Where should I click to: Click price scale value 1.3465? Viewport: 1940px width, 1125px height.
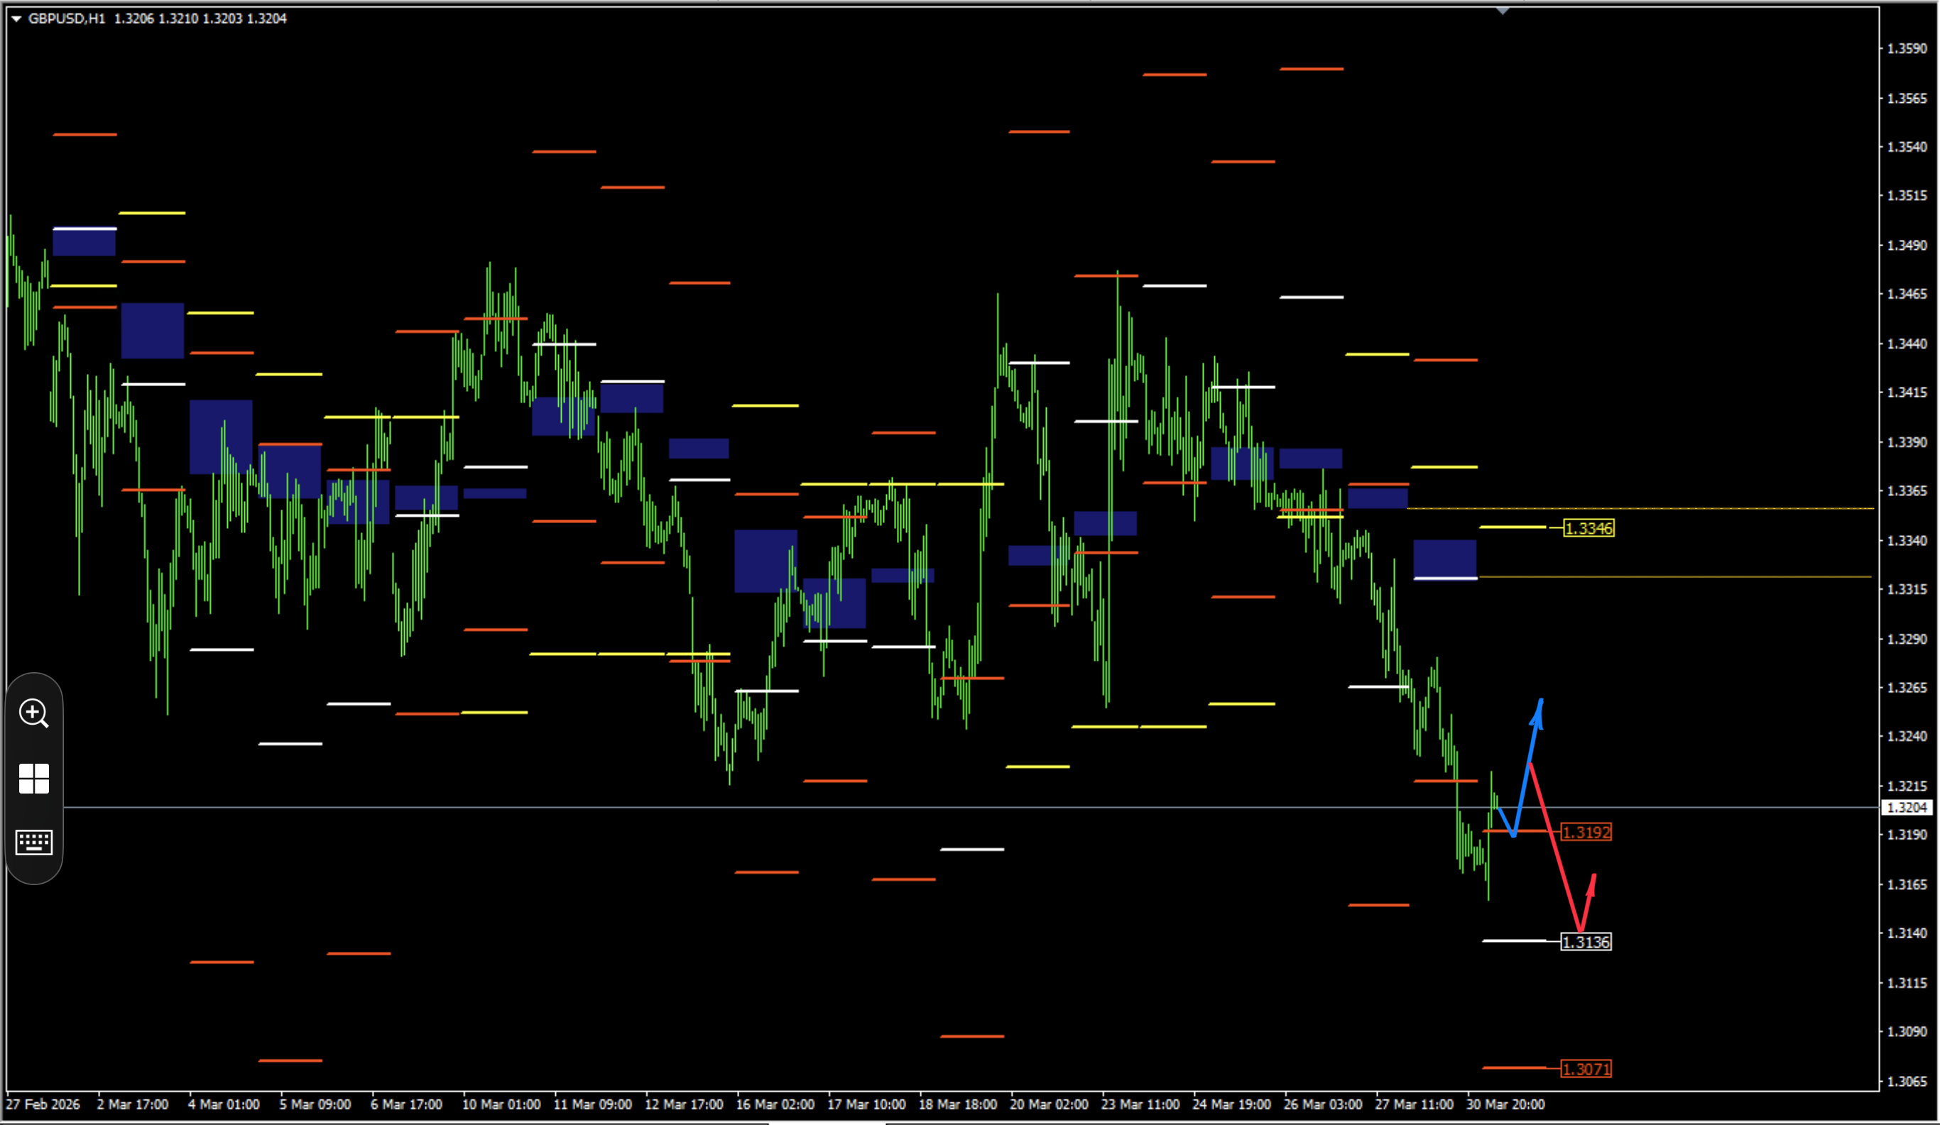(1907, 294)
